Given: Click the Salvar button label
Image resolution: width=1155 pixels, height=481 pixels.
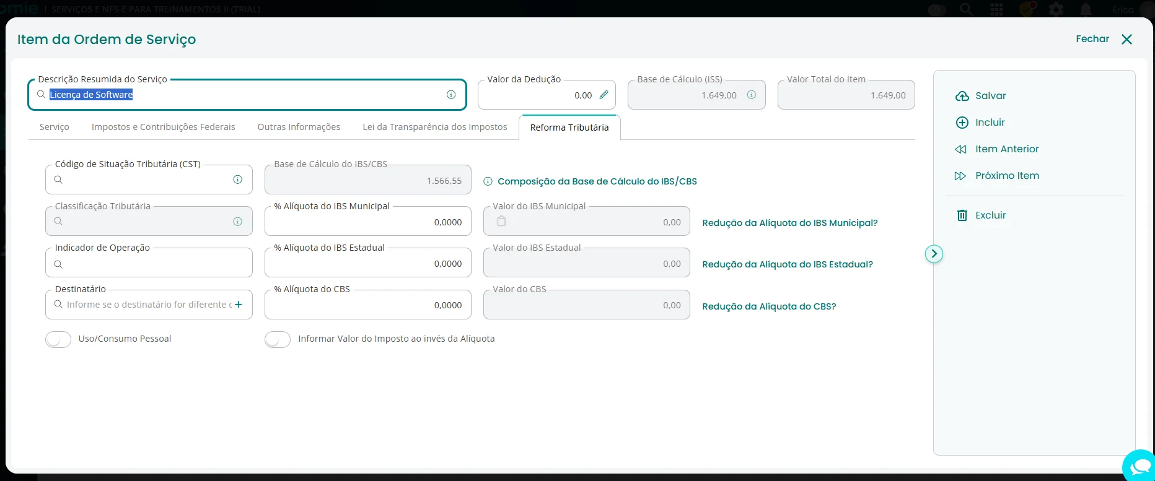Looking at the screenshot, I should [x=991, y=96].
